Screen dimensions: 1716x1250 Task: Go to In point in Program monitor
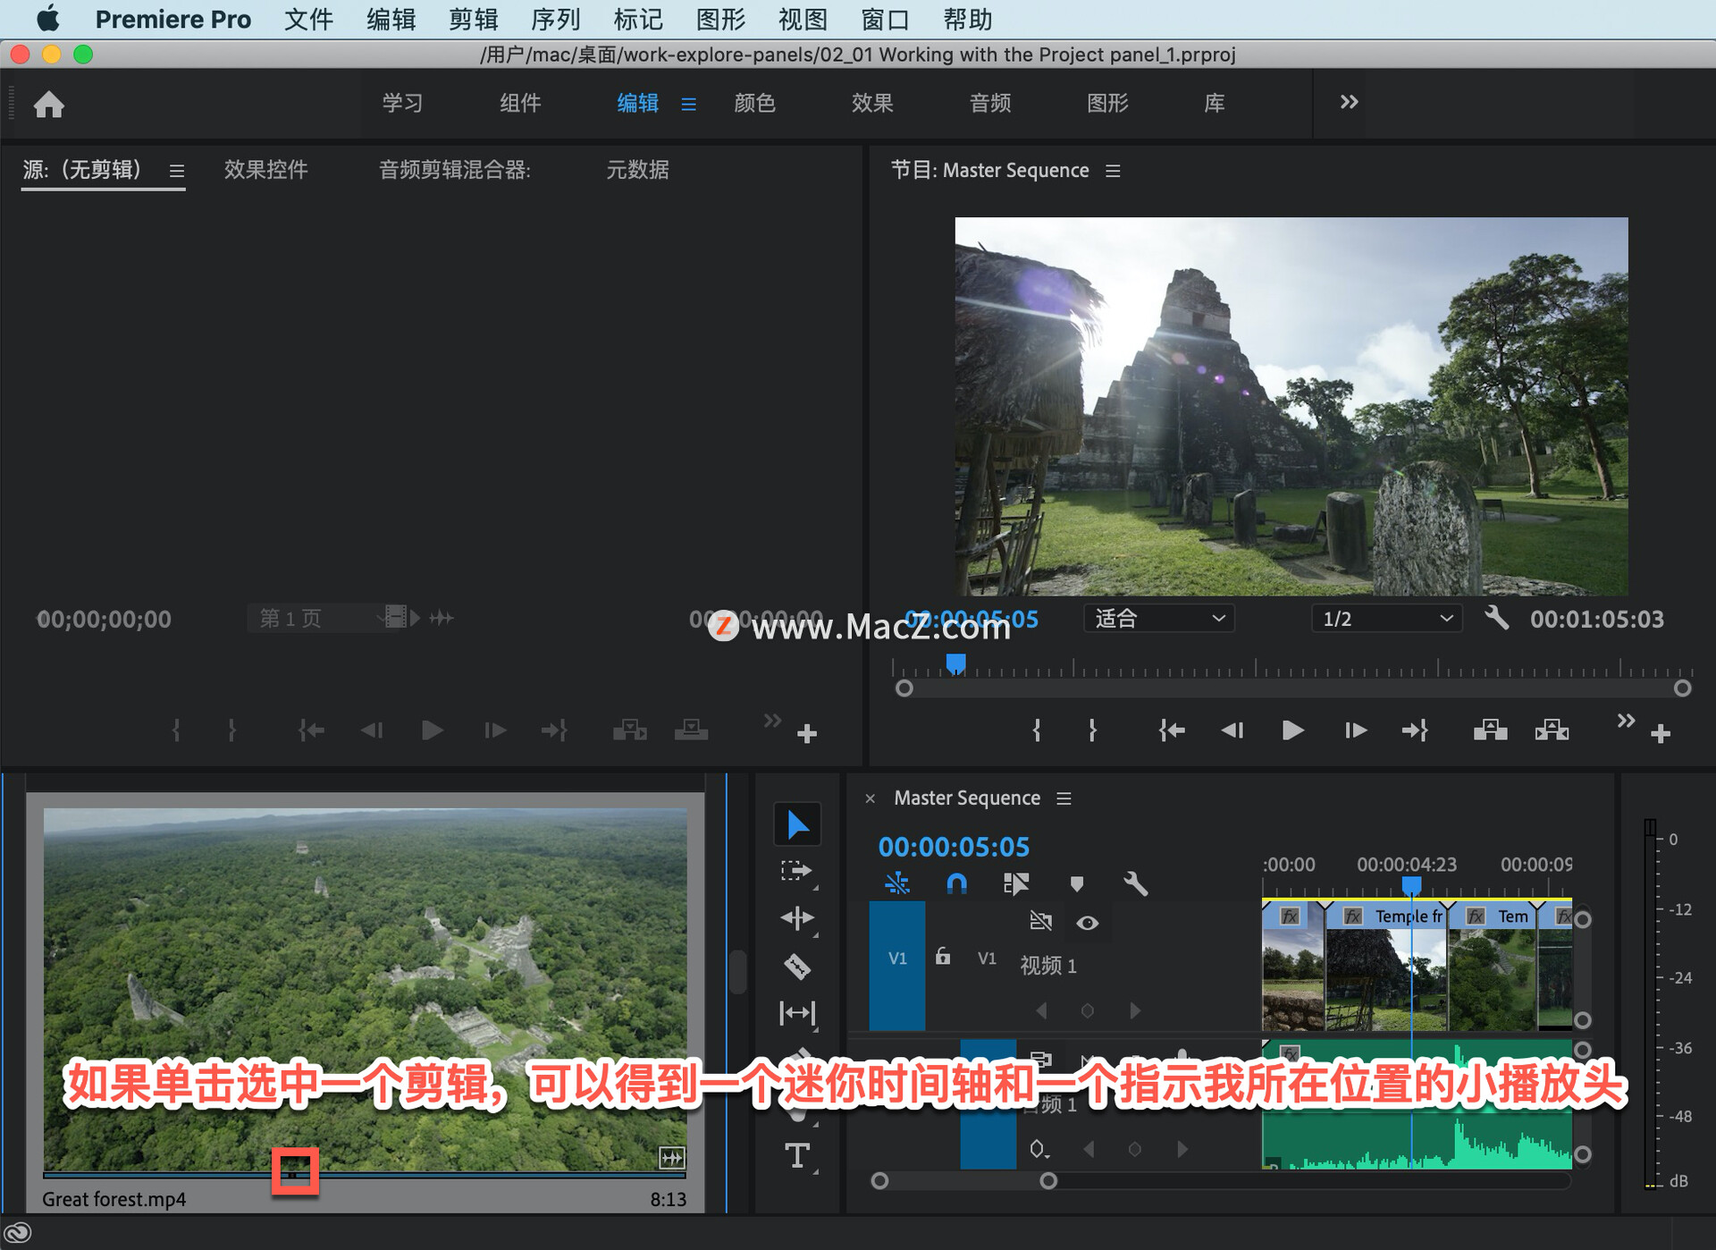click(1171, 731)
